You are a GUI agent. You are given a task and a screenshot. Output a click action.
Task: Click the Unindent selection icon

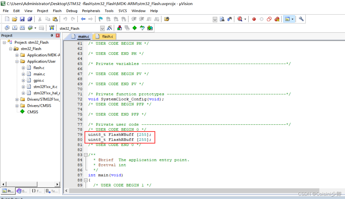point(142,19)
